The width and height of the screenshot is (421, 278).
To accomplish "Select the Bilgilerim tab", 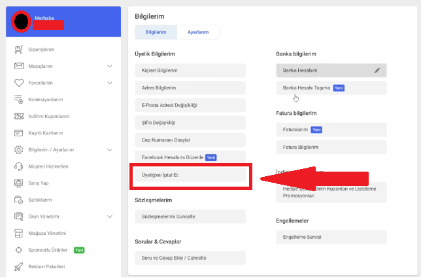I will [x=156, y=32].
